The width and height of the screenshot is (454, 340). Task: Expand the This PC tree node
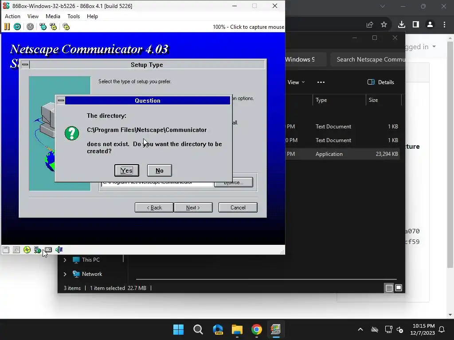(65, 260)
